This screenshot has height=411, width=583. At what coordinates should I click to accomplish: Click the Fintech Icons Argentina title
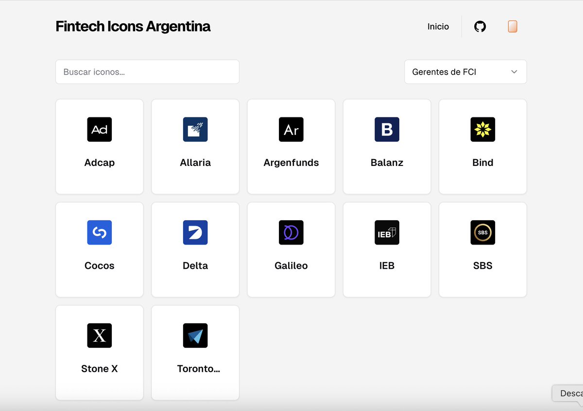(133, 26)
